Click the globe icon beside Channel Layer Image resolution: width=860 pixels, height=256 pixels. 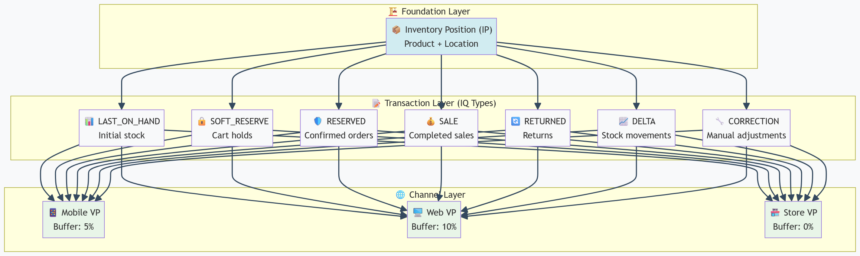[400, 195]
